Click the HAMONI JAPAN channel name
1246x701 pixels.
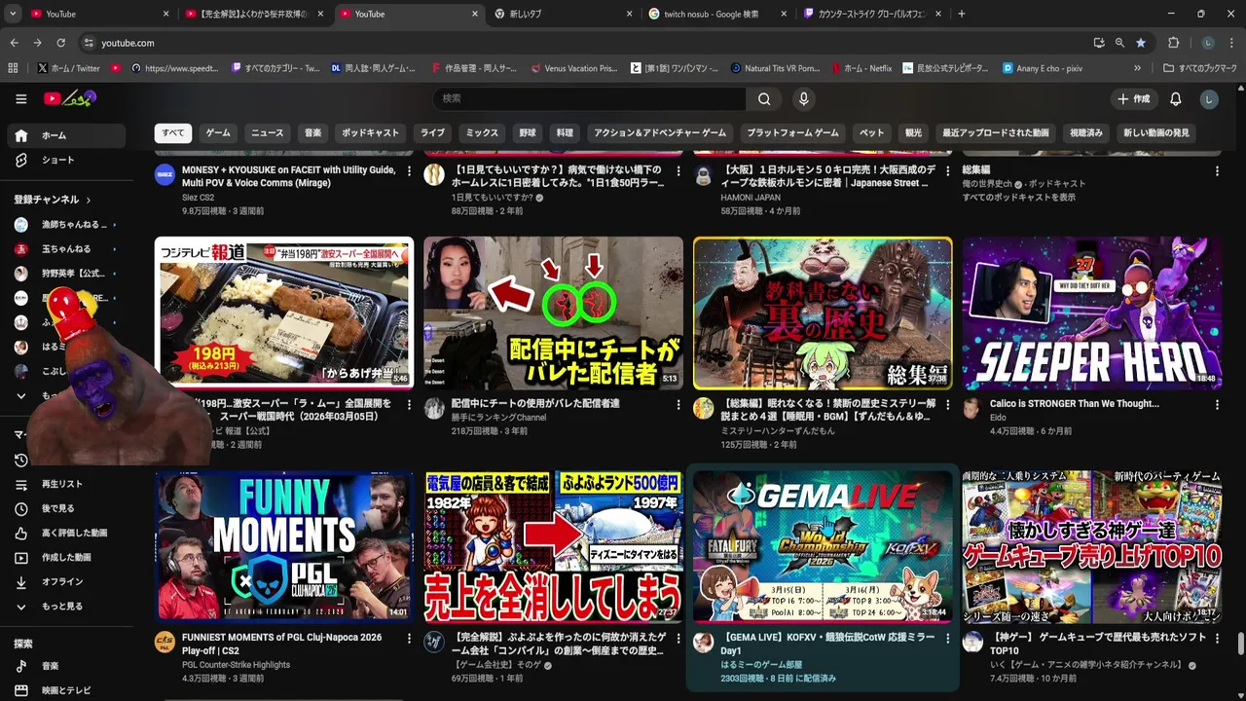tap(751, 198)
